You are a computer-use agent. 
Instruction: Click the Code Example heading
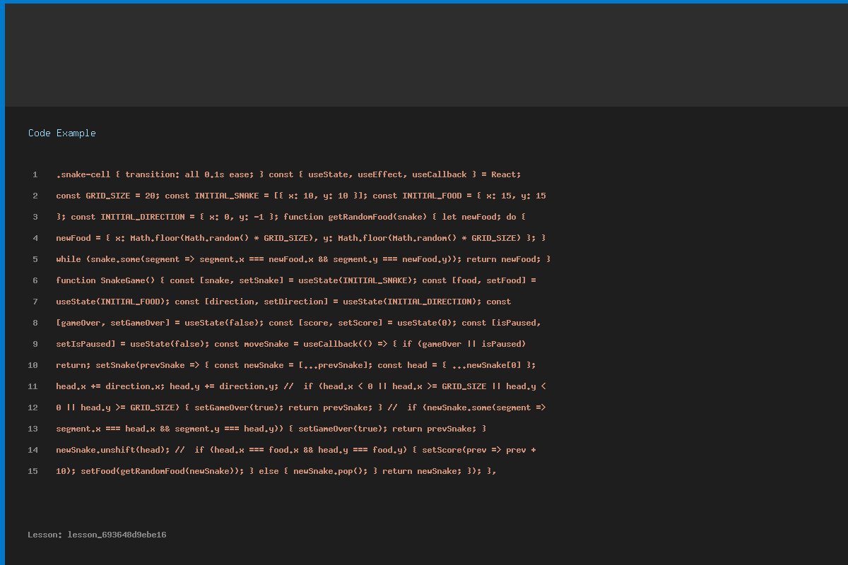(x=62, y=133)
